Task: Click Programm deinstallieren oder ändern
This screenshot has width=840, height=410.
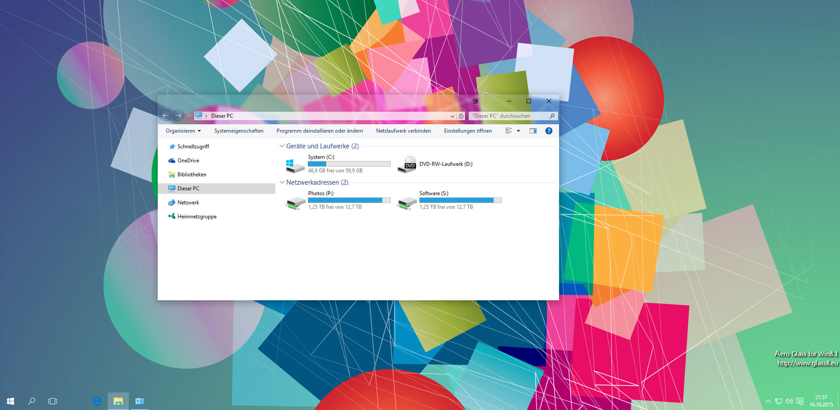Action: (320, 131)
